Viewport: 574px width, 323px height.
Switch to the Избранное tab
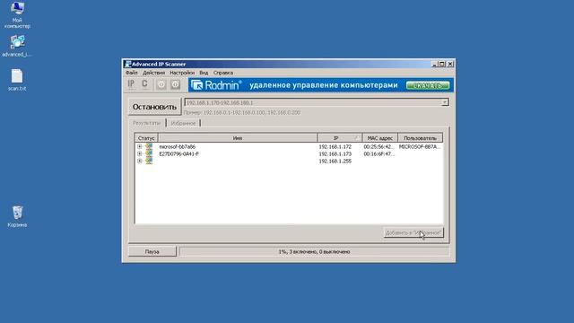pos(183,123)
